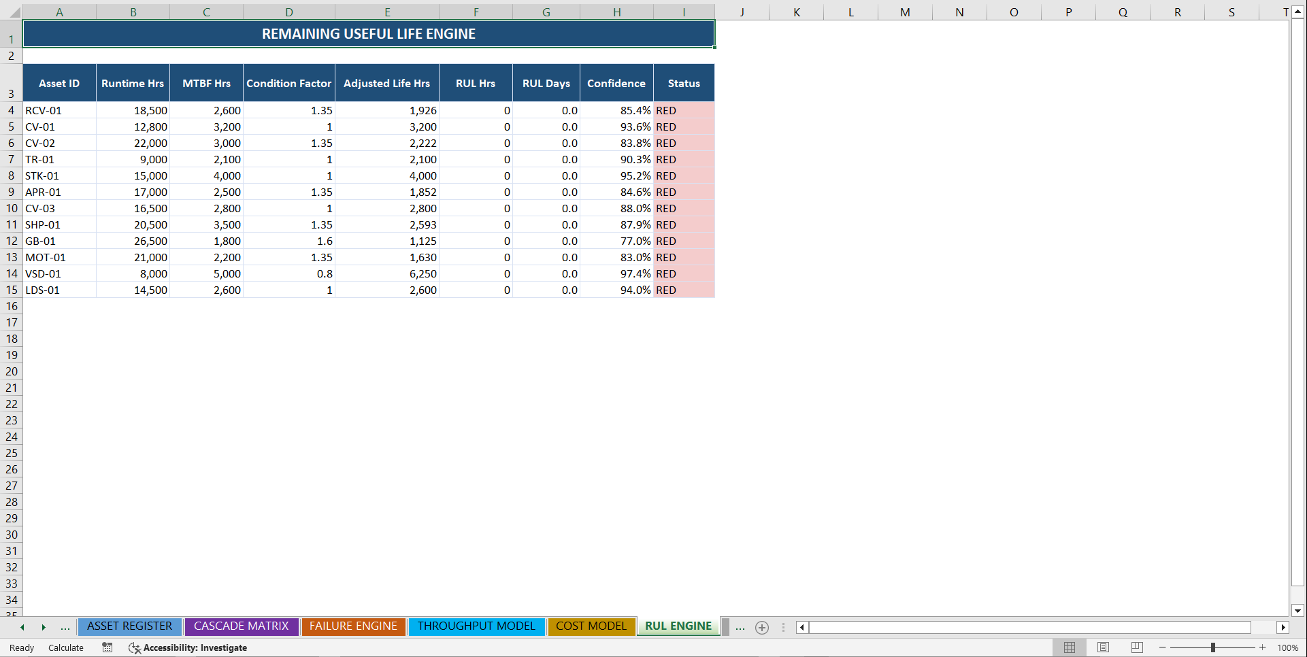Image resolution: width=1307 pixels, height=657 pixels.
Task: Run the Accessibility Investigate checker
Action: (x=187, y=647)
